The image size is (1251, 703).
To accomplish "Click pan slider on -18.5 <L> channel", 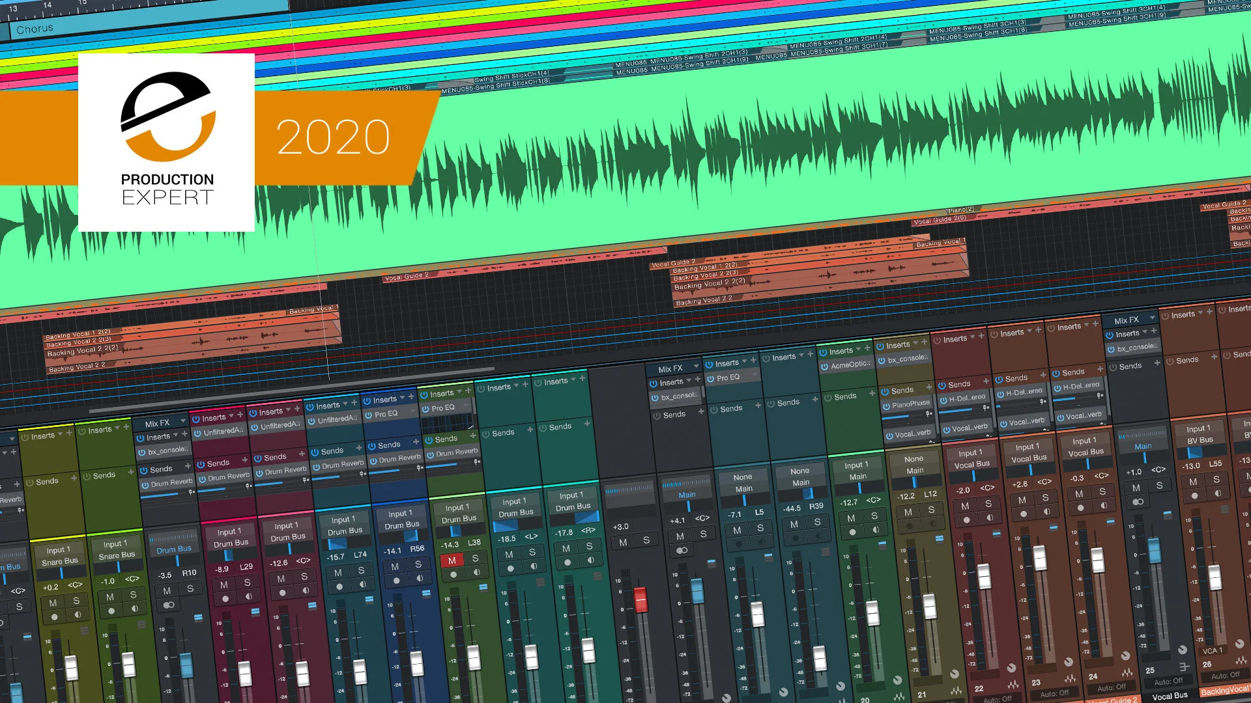I will (517, 525).
